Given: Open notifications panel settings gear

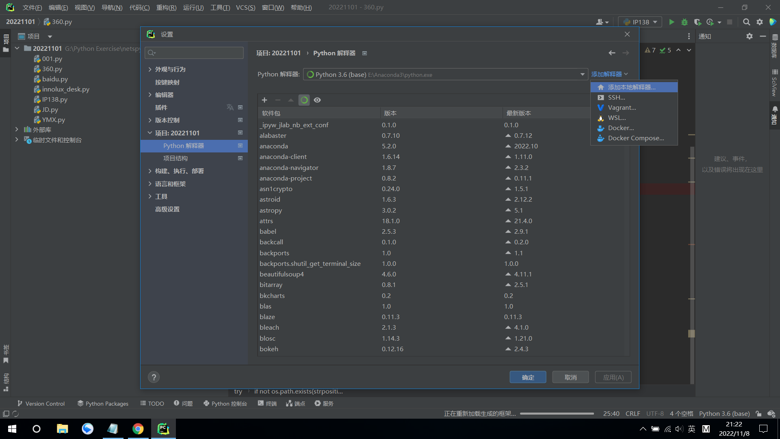Looking at the screenshot, I should pos(750,36).
